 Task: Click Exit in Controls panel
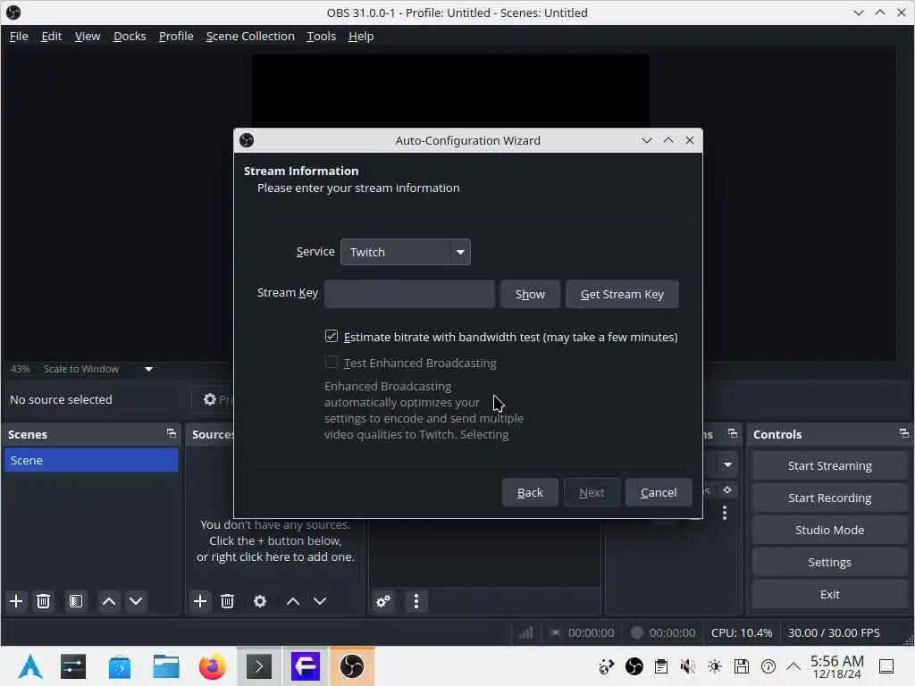click(830, 594)
